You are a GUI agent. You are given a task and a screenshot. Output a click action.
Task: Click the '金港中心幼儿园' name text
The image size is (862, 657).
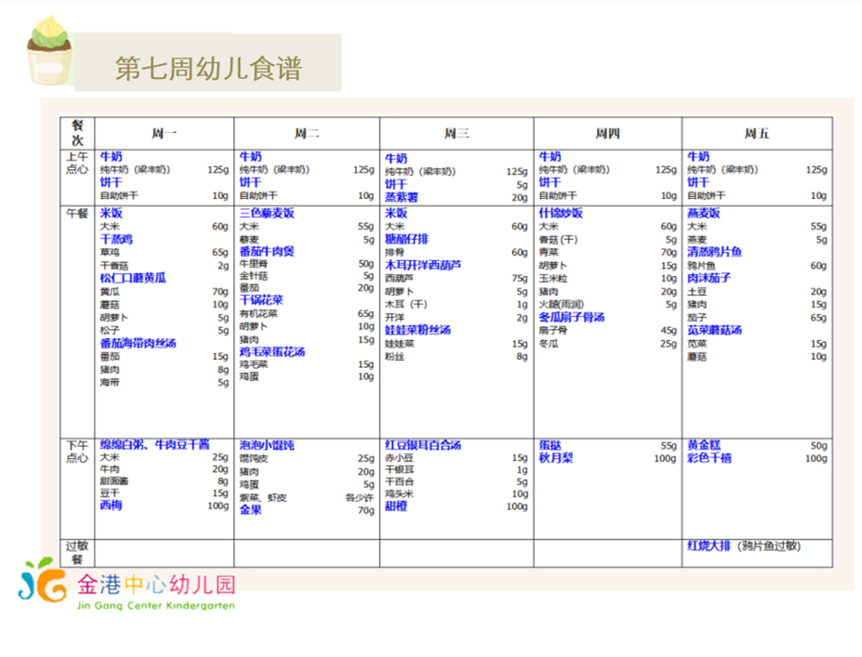click(x=156, y=584)
